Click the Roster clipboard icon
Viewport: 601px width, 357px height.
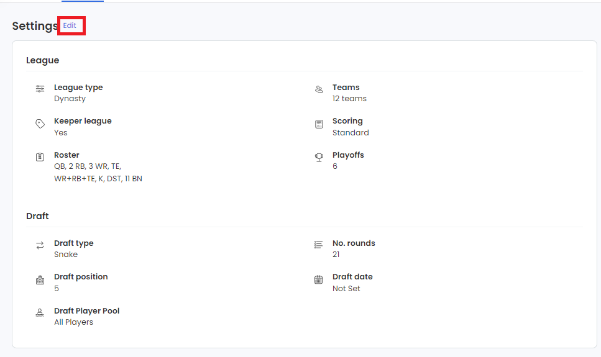40,157
